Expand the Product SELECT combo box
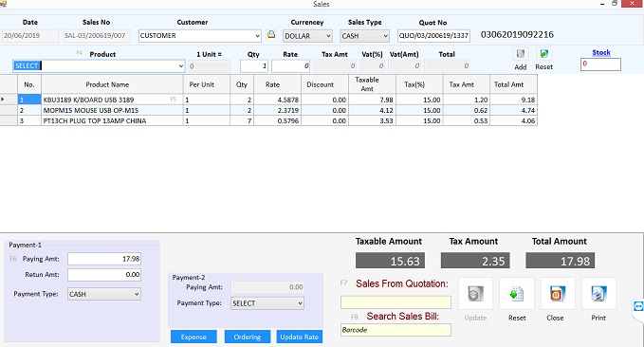Image resolution: width=644 pixels, height=347 pixels. pos(181,66)
